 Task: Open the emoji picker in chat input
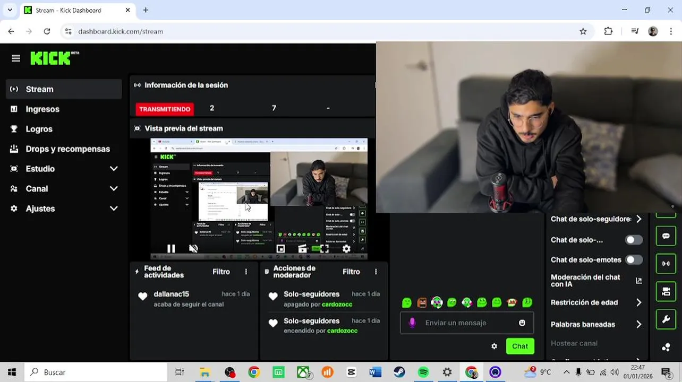[522, 323]
